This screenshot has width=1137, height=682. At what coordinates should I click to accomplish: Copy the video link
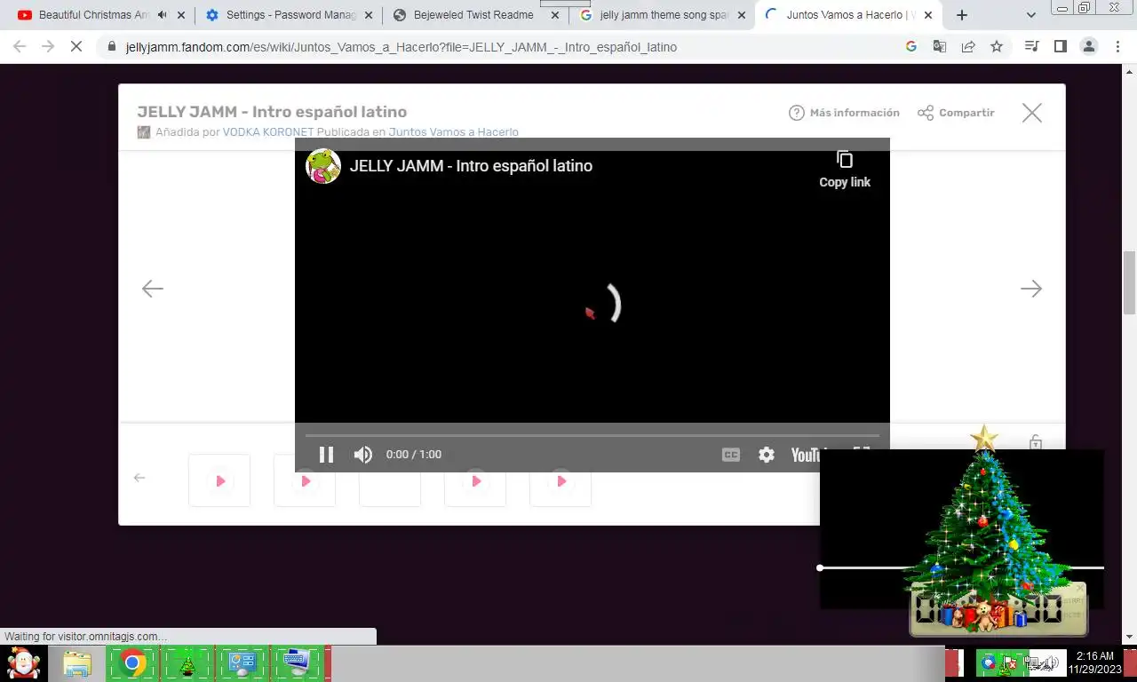[845, 169]
